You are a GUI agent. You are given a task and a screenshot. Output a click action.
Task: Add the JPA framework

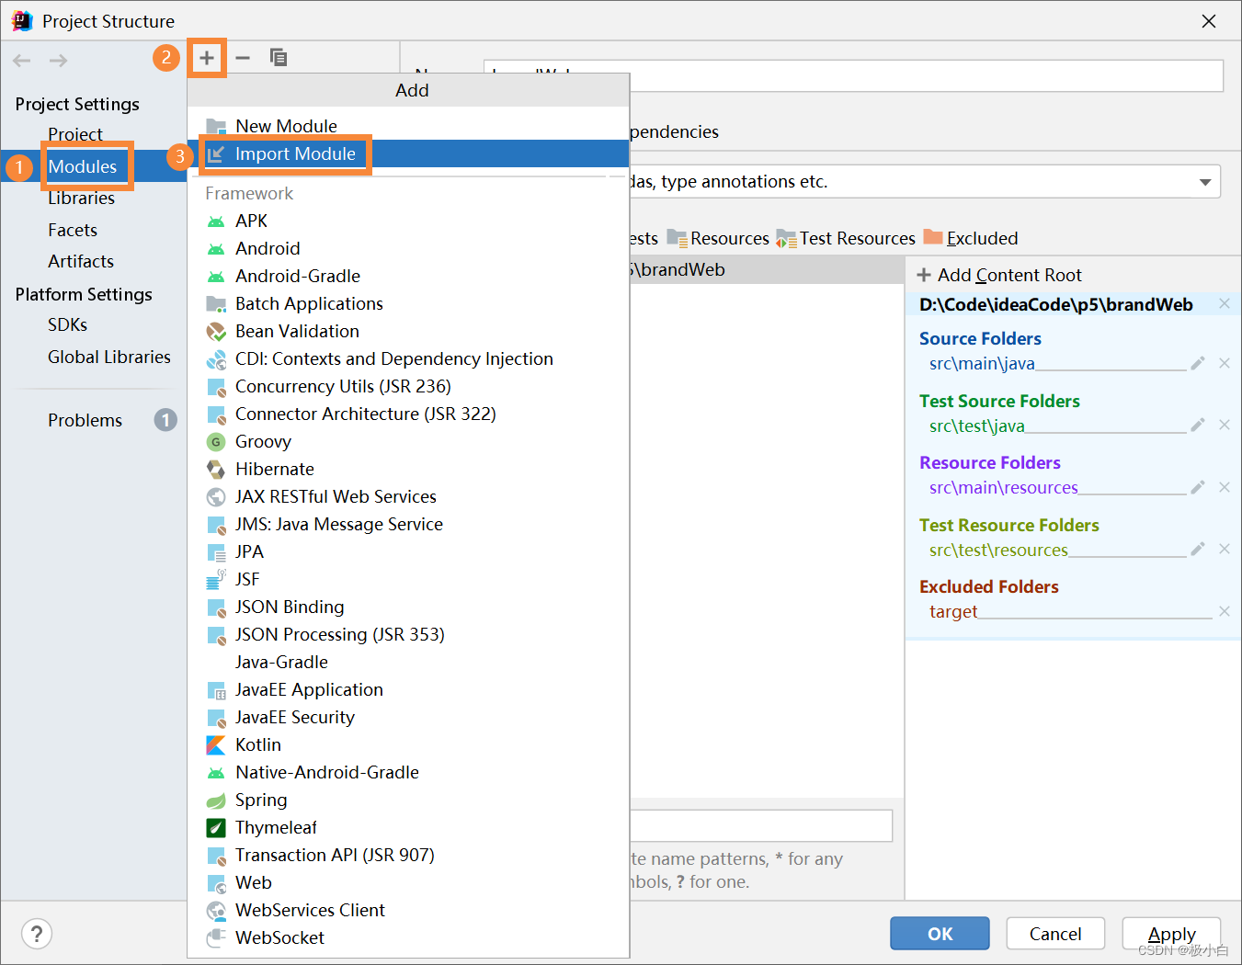[x=408, y=551]
